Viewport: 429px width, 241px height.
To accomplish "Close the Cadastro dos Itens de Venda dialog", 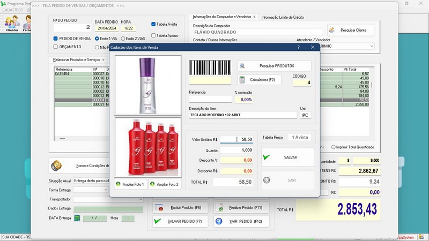I will coord(313,47).
